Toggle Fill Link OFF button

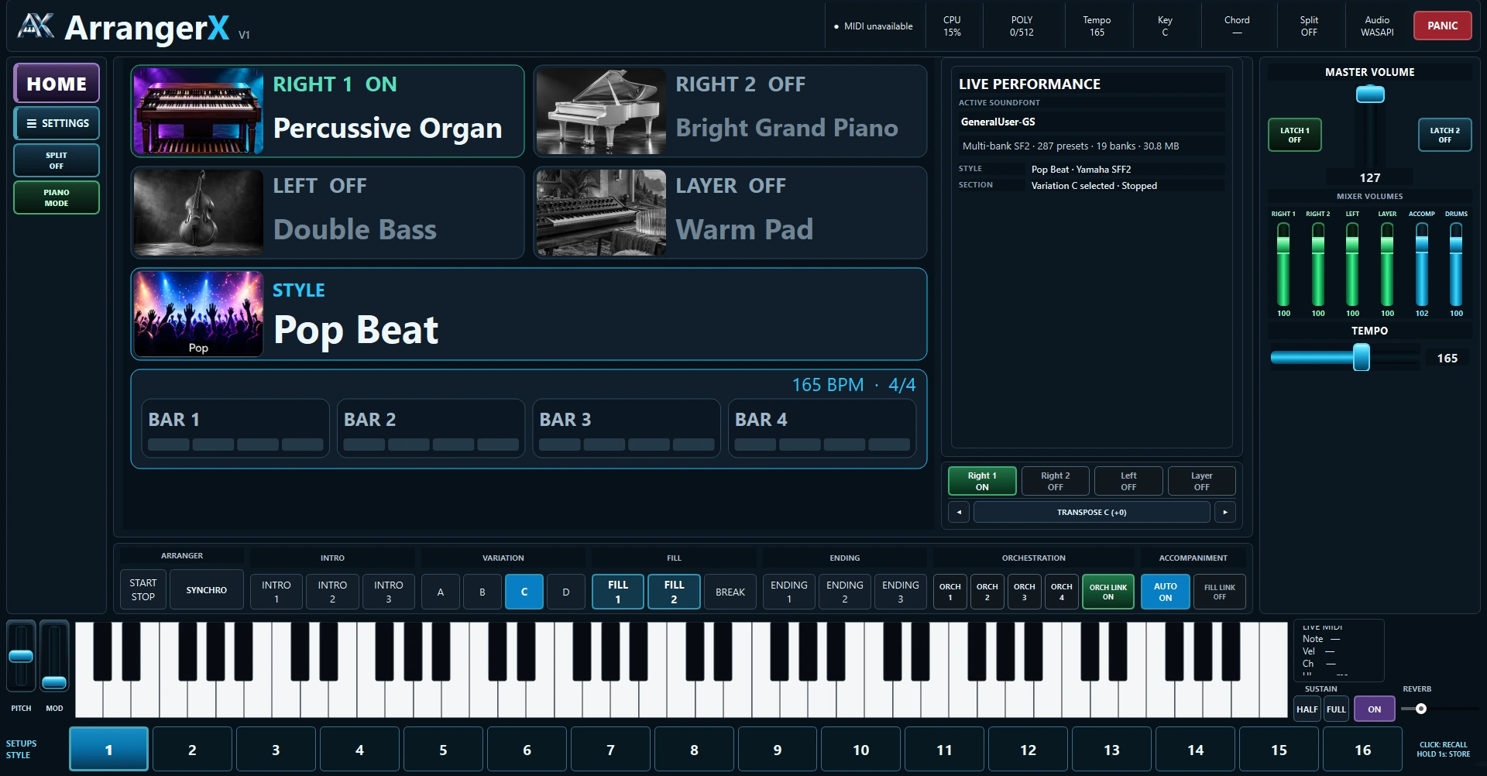click(x=1220, y=592)
